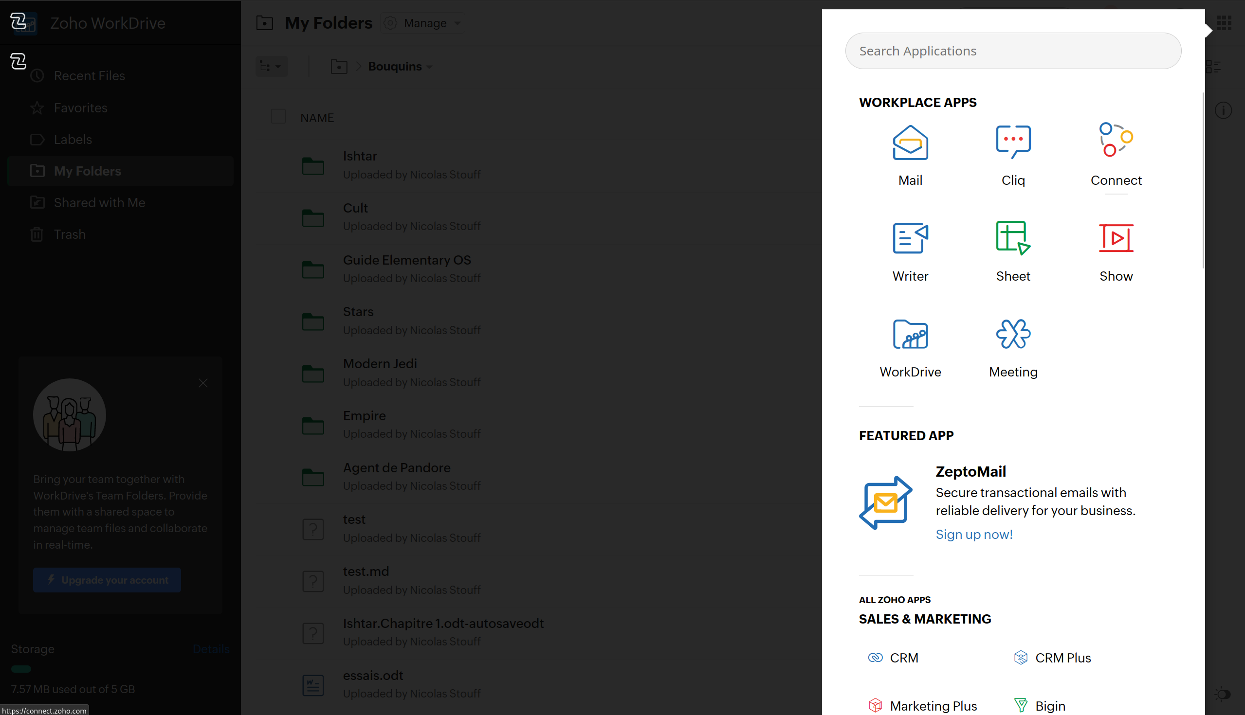Image resolution: width=1245 pixels, height=715 pixels.
Task: Open the test.md file
Action: [366, 571]
